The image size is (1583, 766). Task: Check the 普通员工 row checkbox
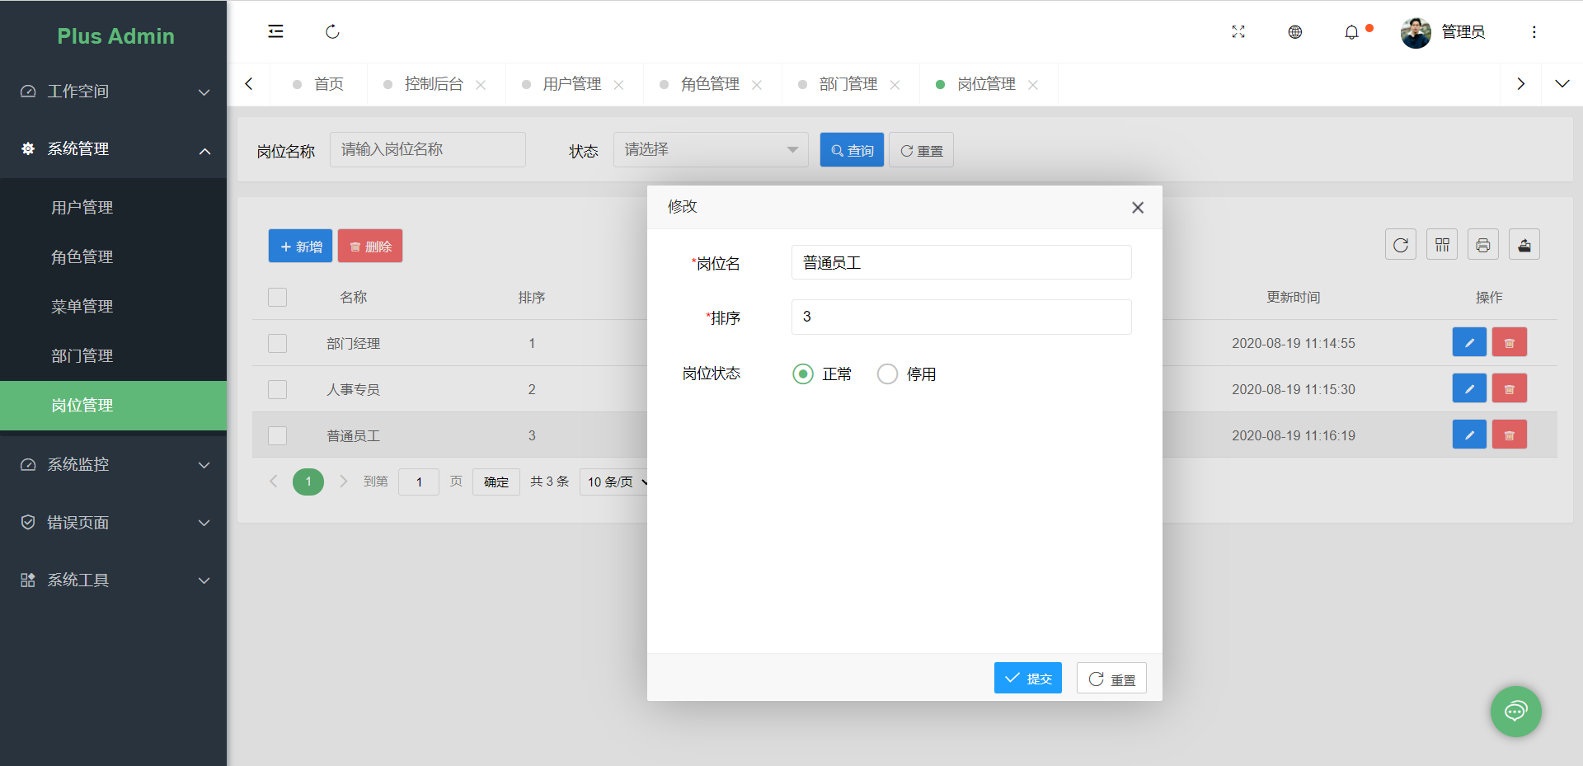pyautogui.click(x=277, y=435)
